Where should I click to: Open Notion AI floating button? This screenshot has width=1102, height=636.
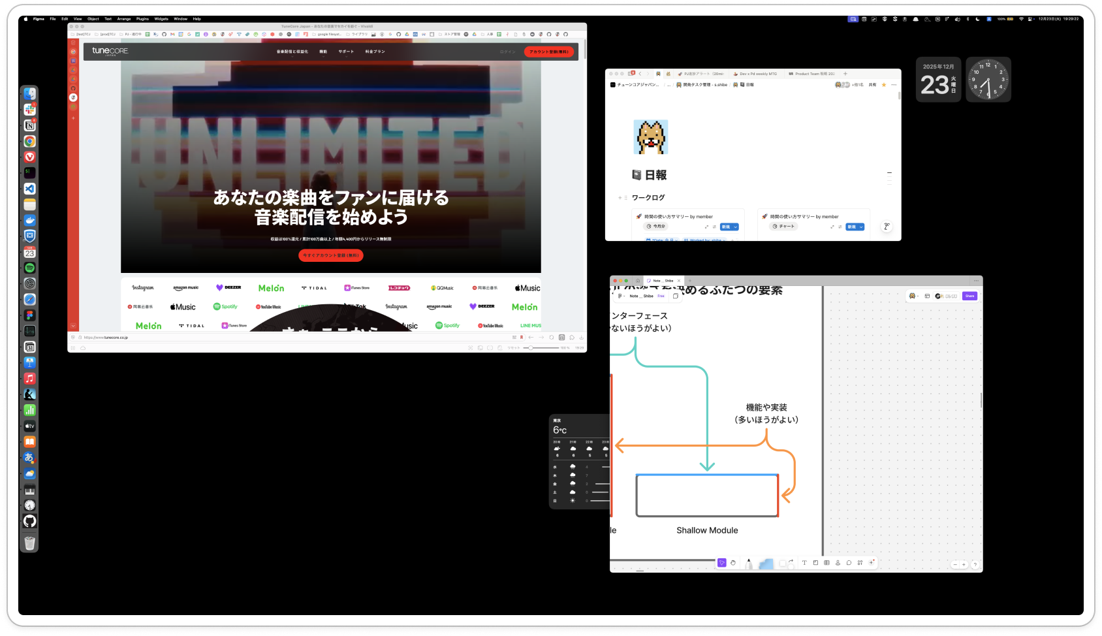(886, 227)
